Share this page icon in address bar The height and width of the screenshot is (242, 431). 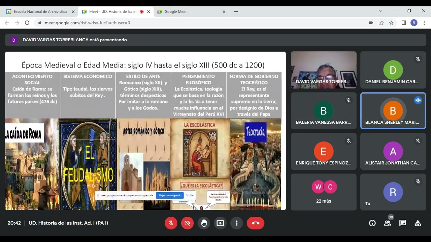381,23
